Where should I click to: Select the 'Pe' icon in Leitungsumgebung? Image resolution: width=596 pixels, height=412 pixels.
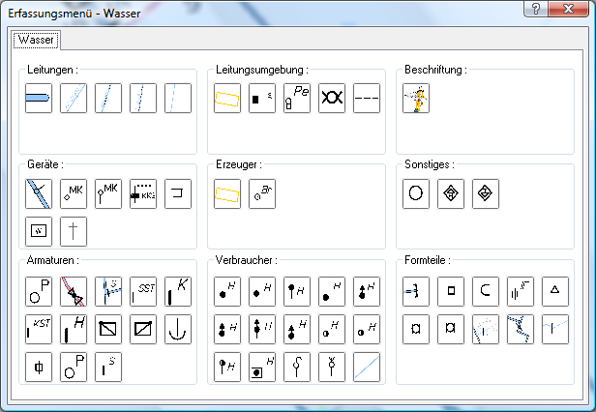[x=297, y=98]
